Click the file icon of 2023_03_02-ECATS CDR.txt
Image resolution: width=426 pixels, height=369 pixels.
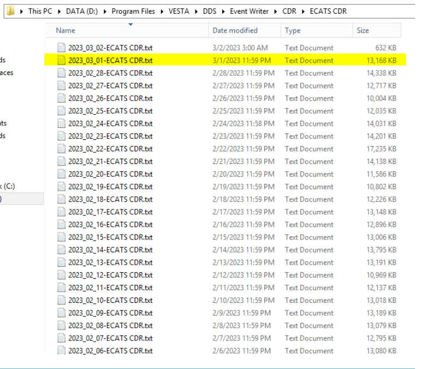click(x=61, y=48)
